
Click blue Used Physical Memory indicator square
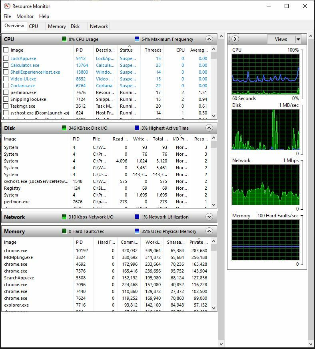(x=137, y=231)
